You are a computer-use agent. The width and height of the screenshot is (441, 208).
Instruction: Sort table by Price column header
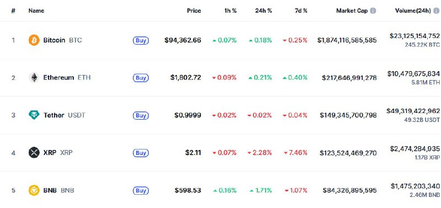pyautogui.click(x=194, y=10)
